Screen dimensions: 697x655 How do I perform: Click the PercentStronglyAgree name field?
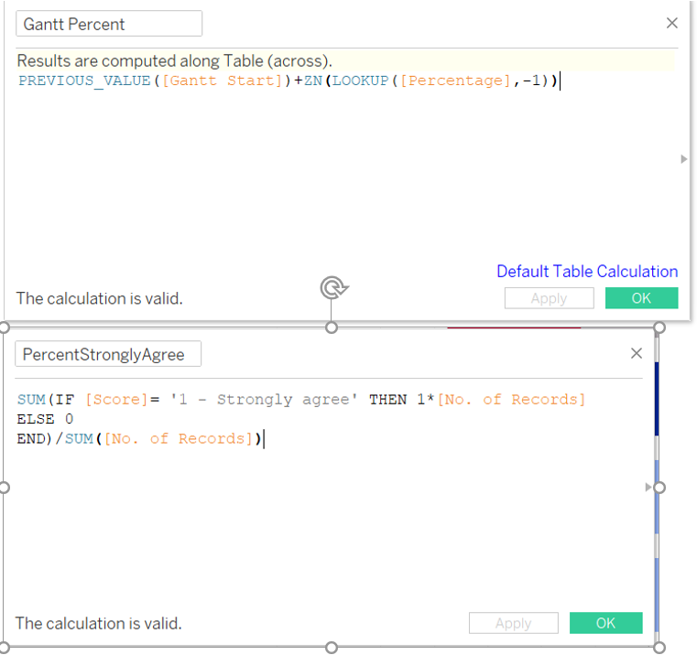(108, 355)
